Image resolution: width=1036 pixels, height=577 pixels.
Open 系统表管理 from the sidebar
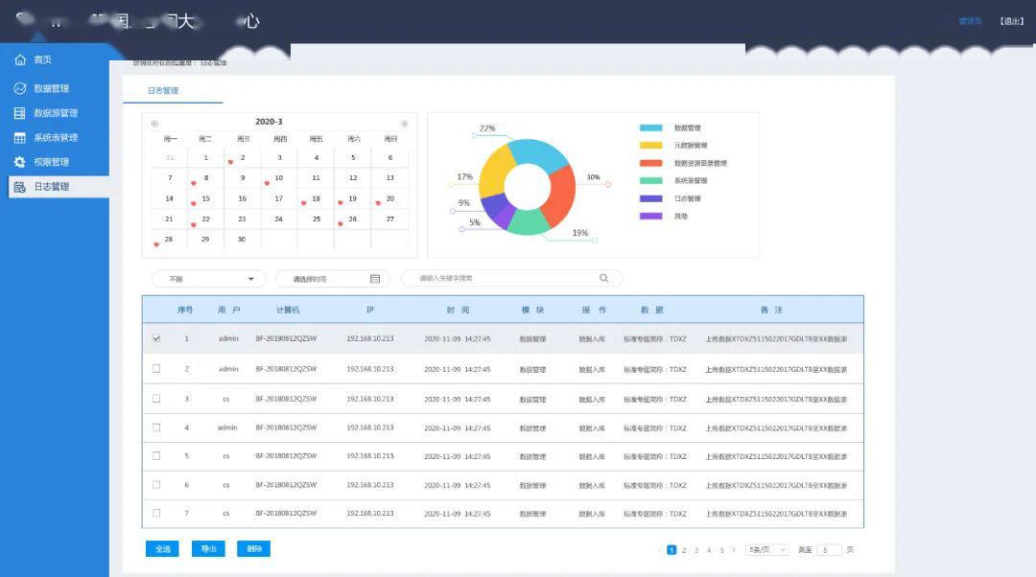[x=56, y=137]
